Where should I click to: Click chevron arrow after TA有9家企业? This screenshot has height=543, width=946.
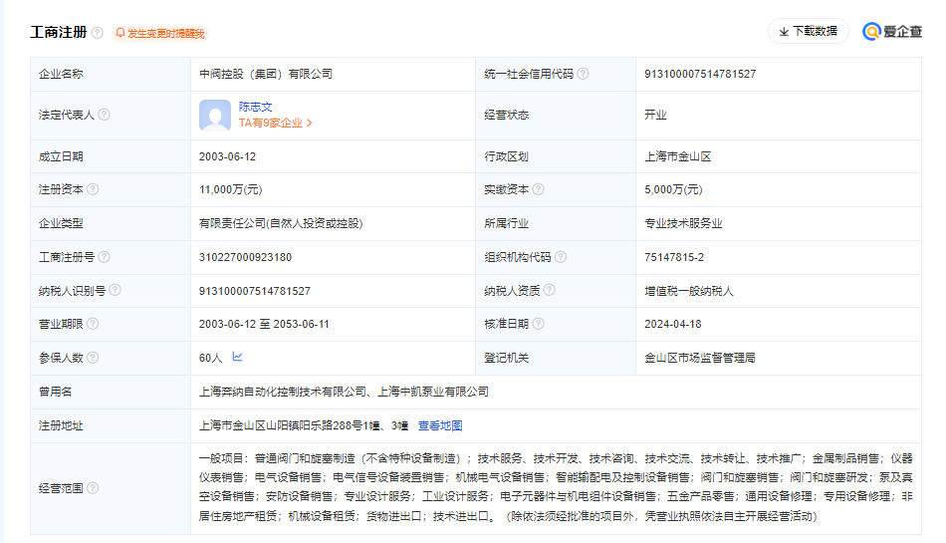tap(310, 124)
